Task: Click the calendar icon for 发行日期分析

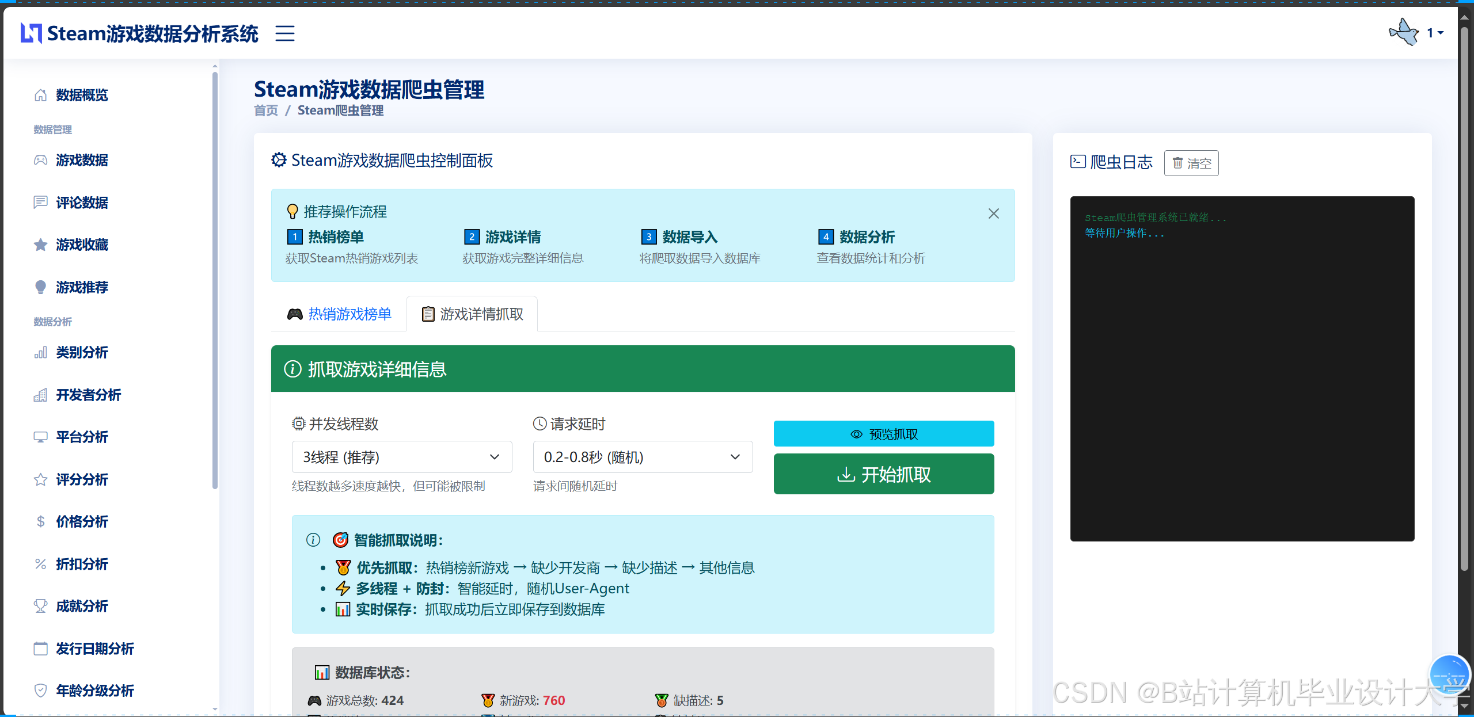Action: point(40,649)
